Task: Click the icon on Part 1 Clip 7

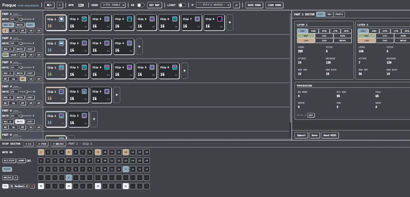Action: point(197,19)
